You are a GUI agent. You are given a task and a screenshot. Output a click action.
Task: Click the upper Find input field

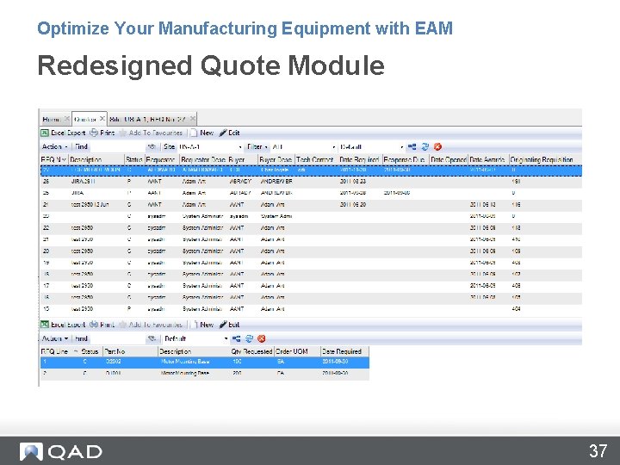(x=117, y=146)
